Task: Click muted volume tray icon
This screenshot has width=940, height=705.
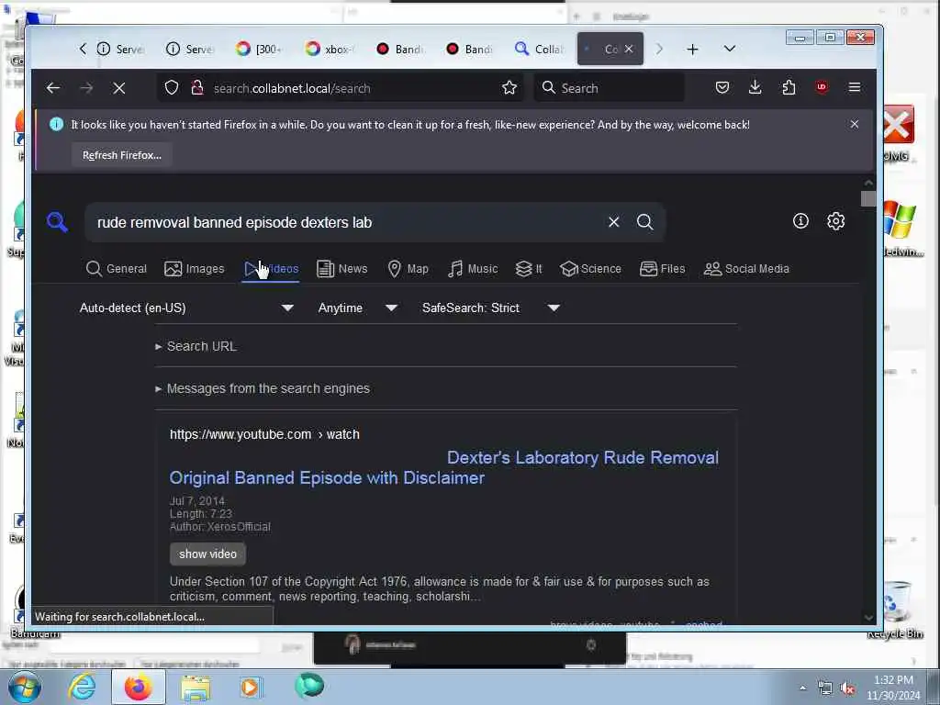Action: point(847,688)
